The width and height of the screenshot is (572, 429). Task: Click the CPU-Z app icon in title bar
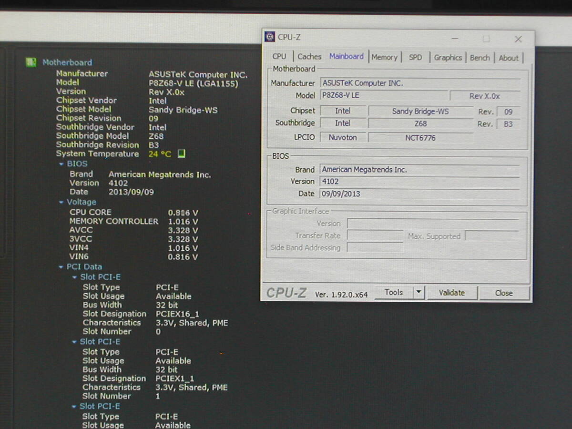[270, 37]
